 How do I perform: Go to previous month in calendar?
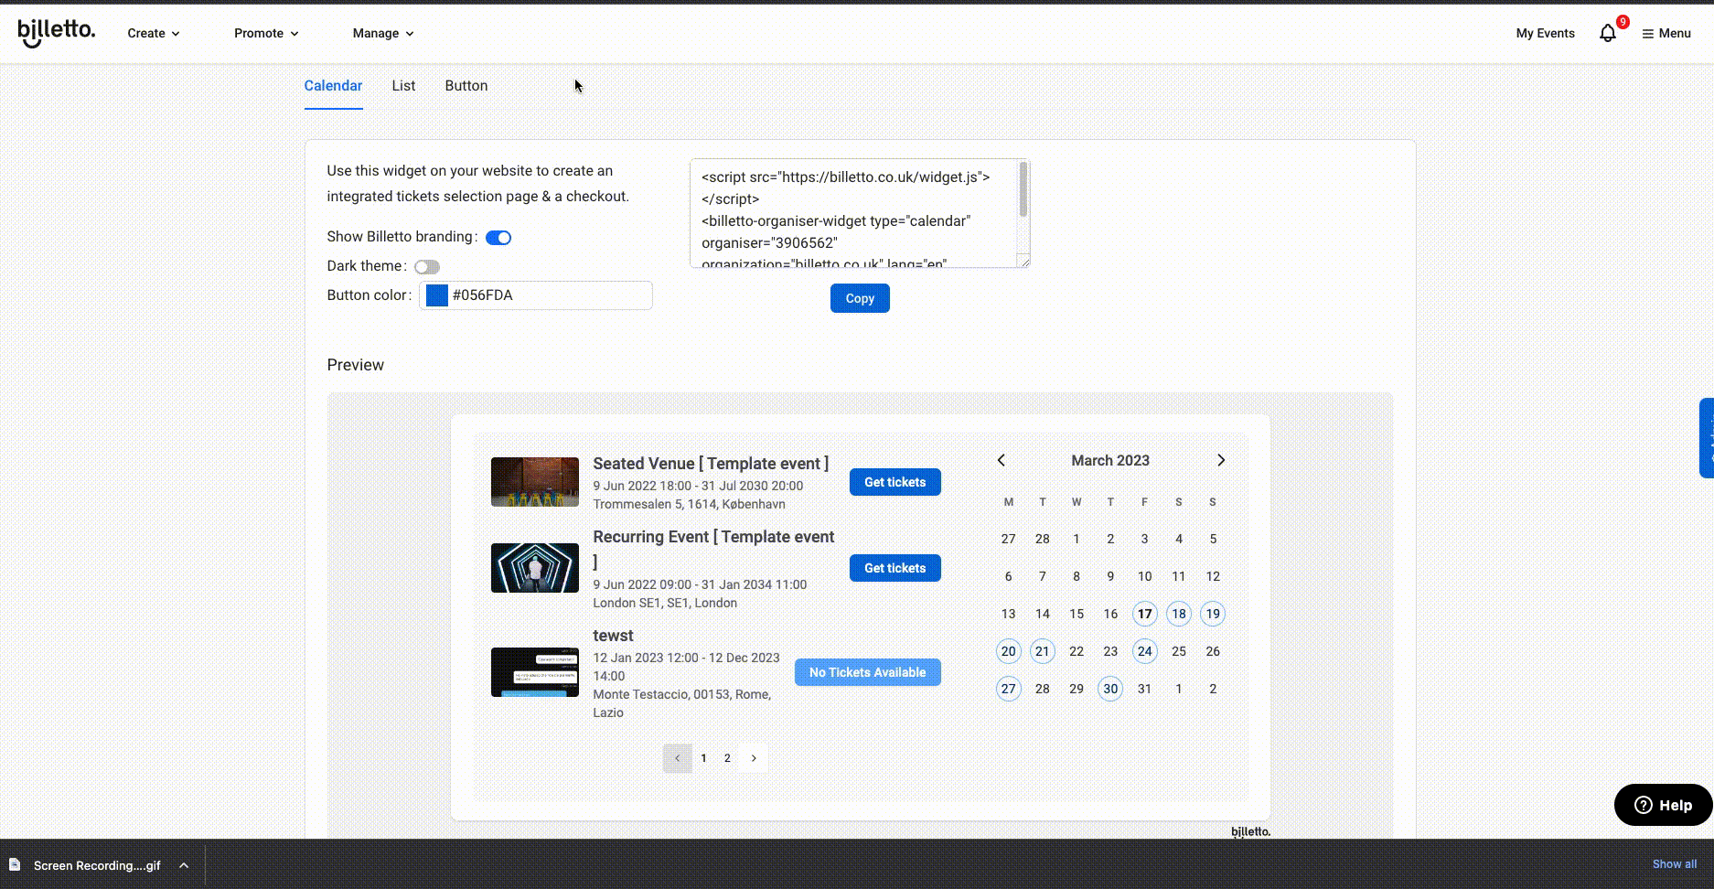click(1002, 460)
